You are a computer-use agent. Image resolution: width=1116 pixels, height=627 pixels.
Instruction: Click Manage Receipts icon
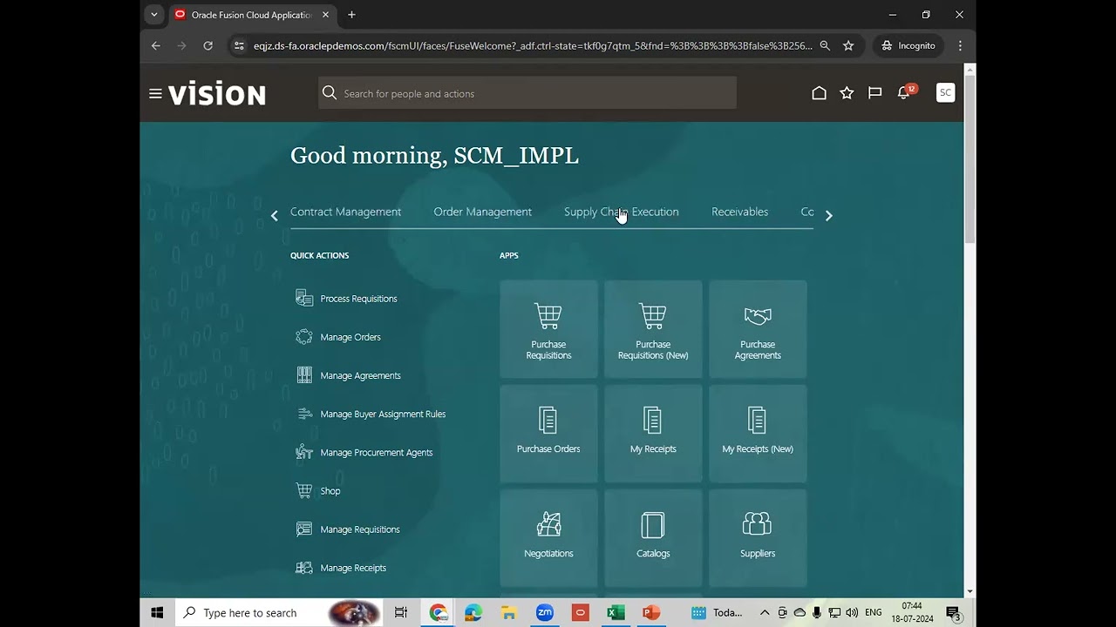[x=304, y=568]
